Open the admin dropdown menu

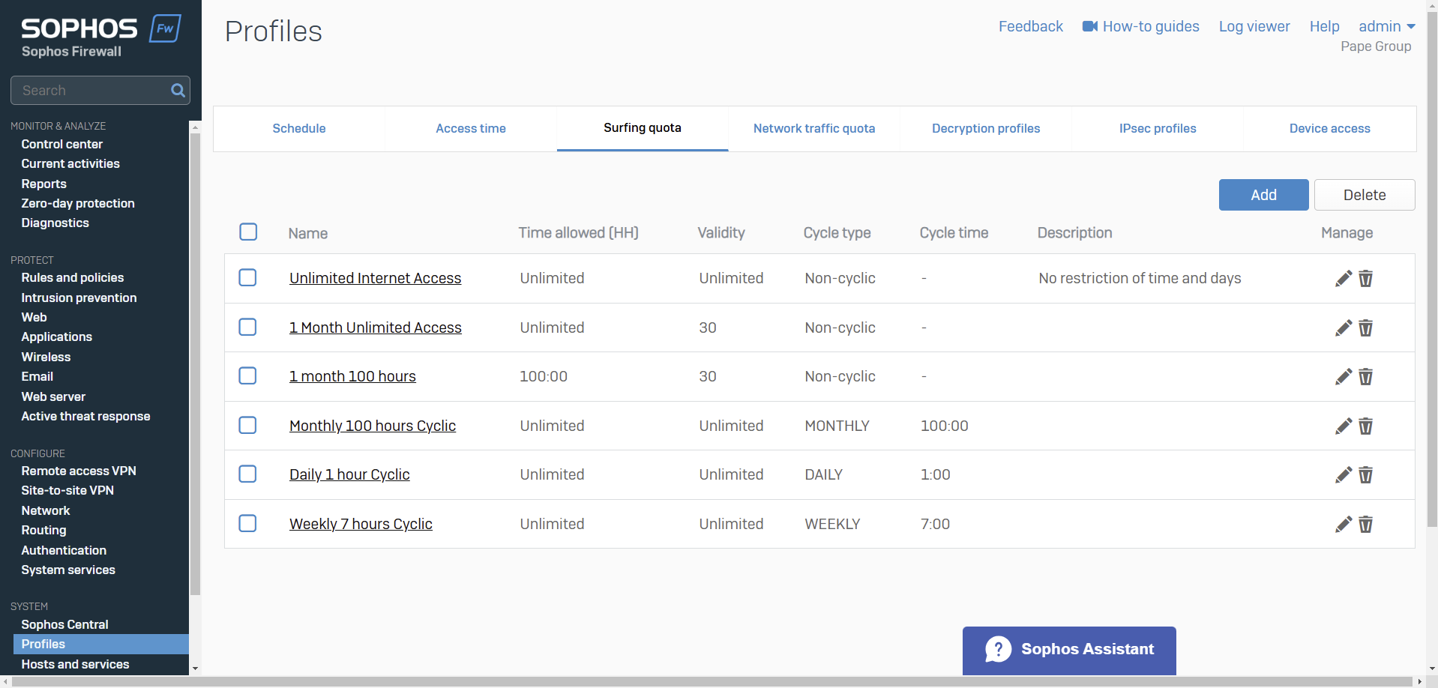pyautogui.click(x=1387, y=26)
